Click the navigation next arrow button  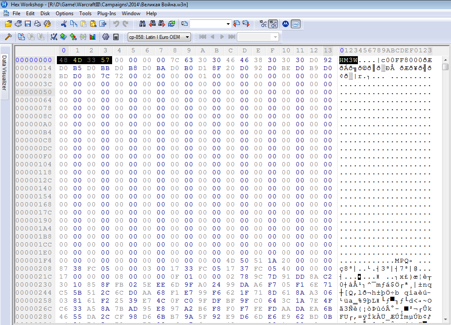point(222,37)
